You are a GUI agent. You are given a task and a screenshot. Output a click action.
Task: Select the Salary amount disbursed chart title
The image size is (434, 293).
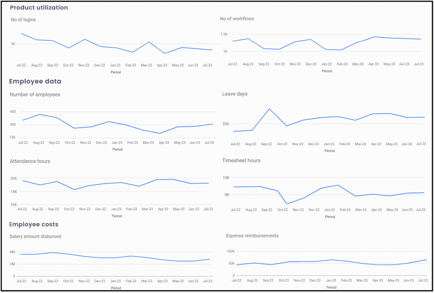[x=36, y=237]
